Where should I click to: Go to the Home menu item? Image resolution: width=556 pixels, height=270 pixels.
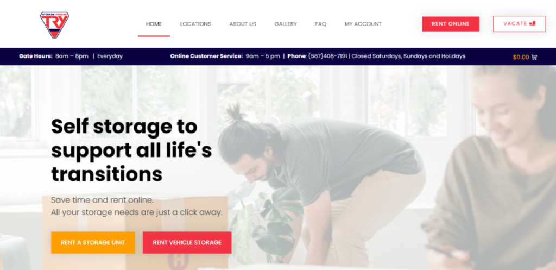(x=154, y=24)
